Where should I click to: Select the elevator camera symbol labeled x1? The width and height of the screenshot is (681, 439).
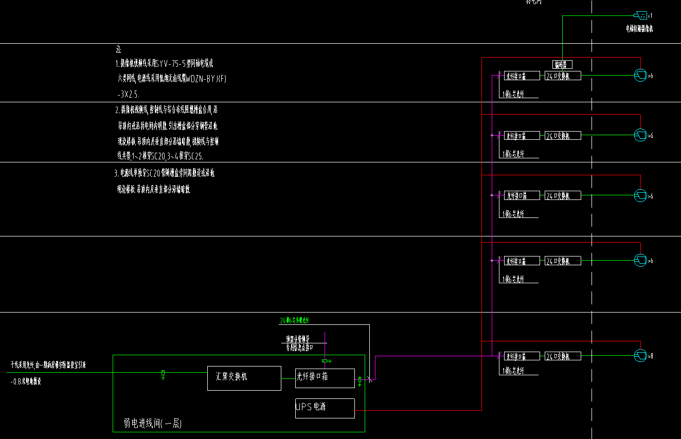640,15
